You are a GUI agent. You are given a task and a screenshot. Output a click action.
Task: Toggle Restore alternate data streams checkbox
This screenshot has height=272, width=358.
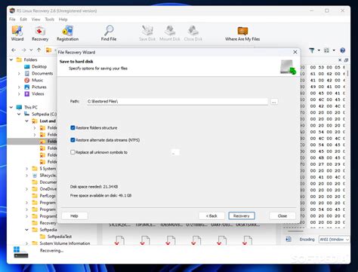(73, 140)
